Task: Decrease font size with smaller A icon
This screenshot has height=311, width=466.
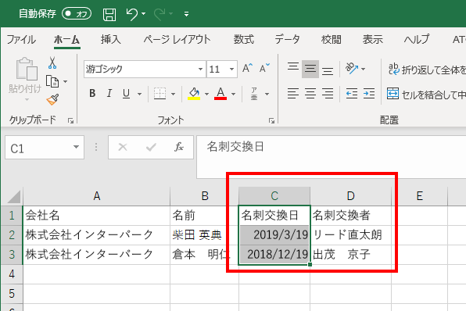Action: (x=264, y=68)
